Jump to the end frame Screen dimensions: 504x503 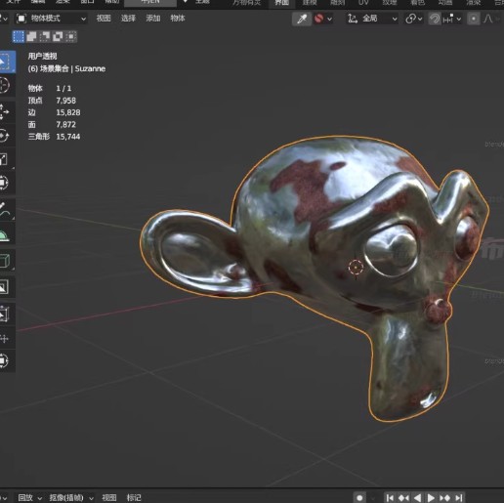tap(458, 497)
